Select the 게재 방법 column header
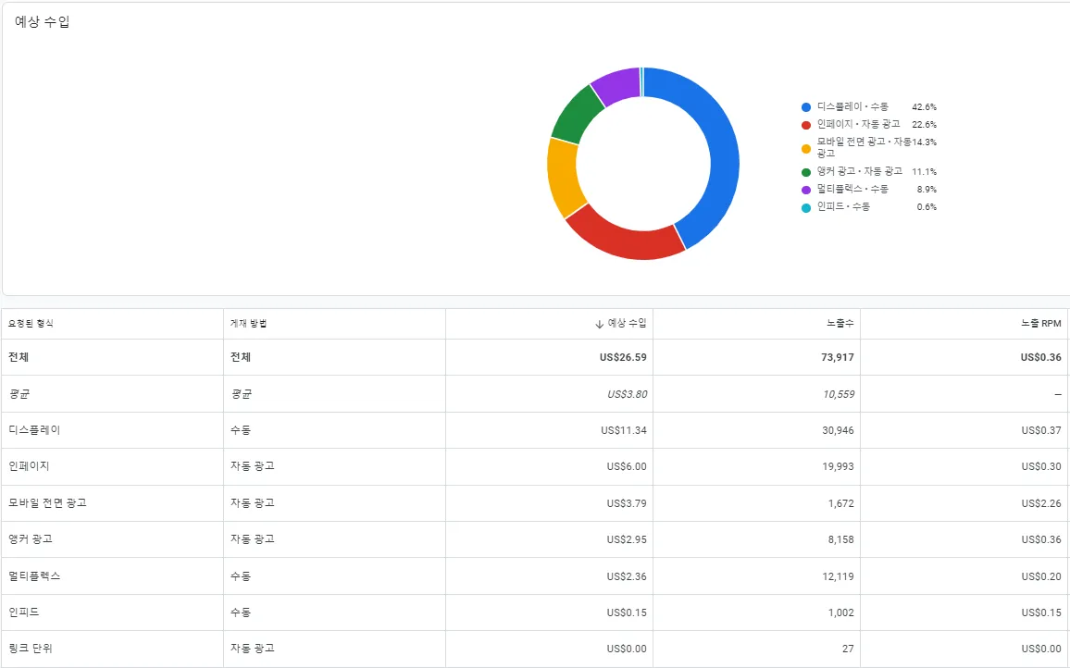The width and height of the screenshot is (1070, 668). tap(248, 324)
